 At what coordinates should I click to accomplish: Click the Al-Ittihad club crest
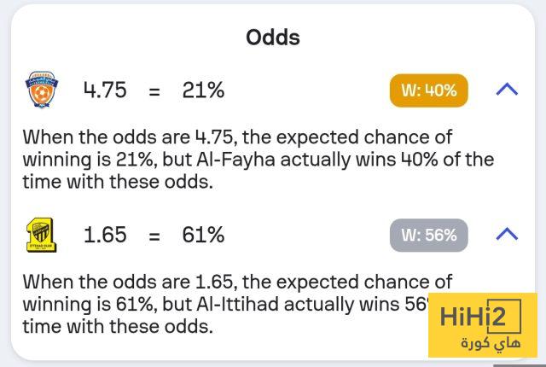pos(40,234)
